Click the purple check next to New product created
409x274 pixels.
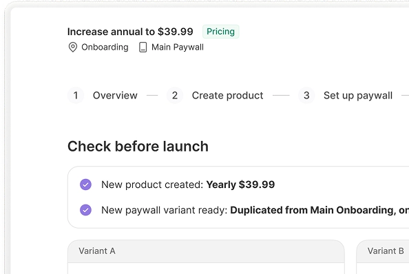[x=85, y=185]
